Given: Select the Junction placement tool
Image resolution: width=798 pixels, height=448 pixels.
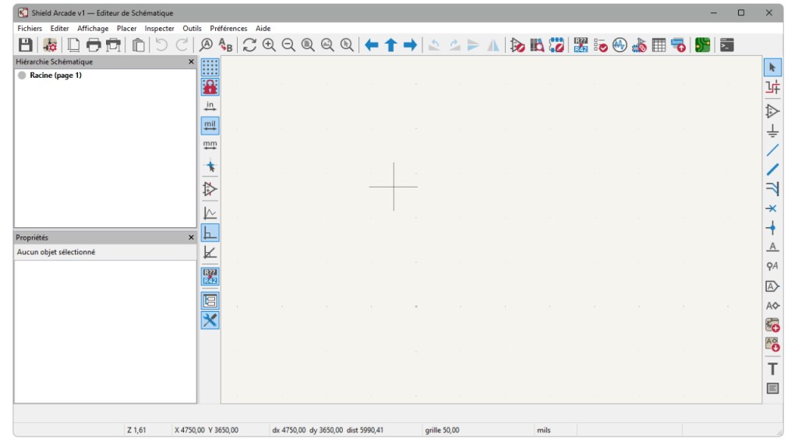Looking at the screenshot, I should point(772,228).
